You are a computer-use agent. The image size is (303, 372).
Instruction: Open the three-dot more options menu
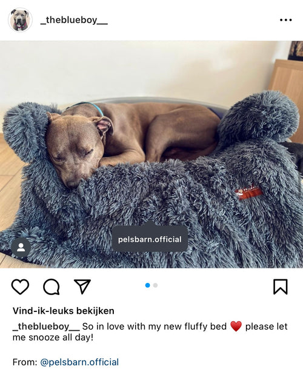click(285, 20)
